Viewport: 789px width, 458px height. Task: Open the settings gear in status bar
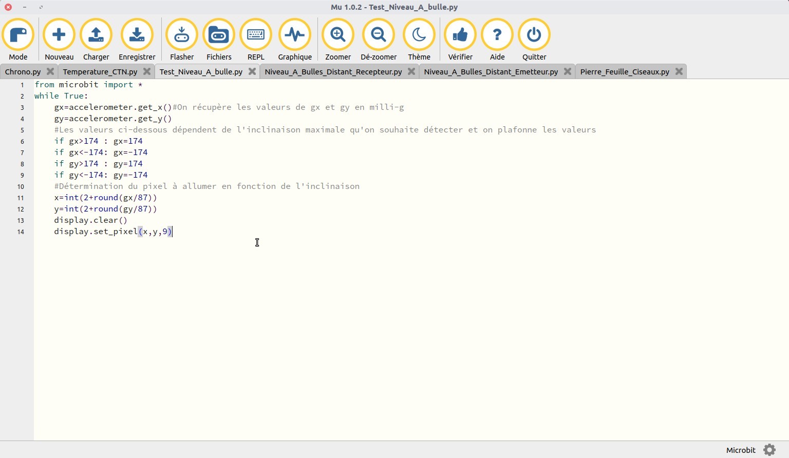point(769,450)
